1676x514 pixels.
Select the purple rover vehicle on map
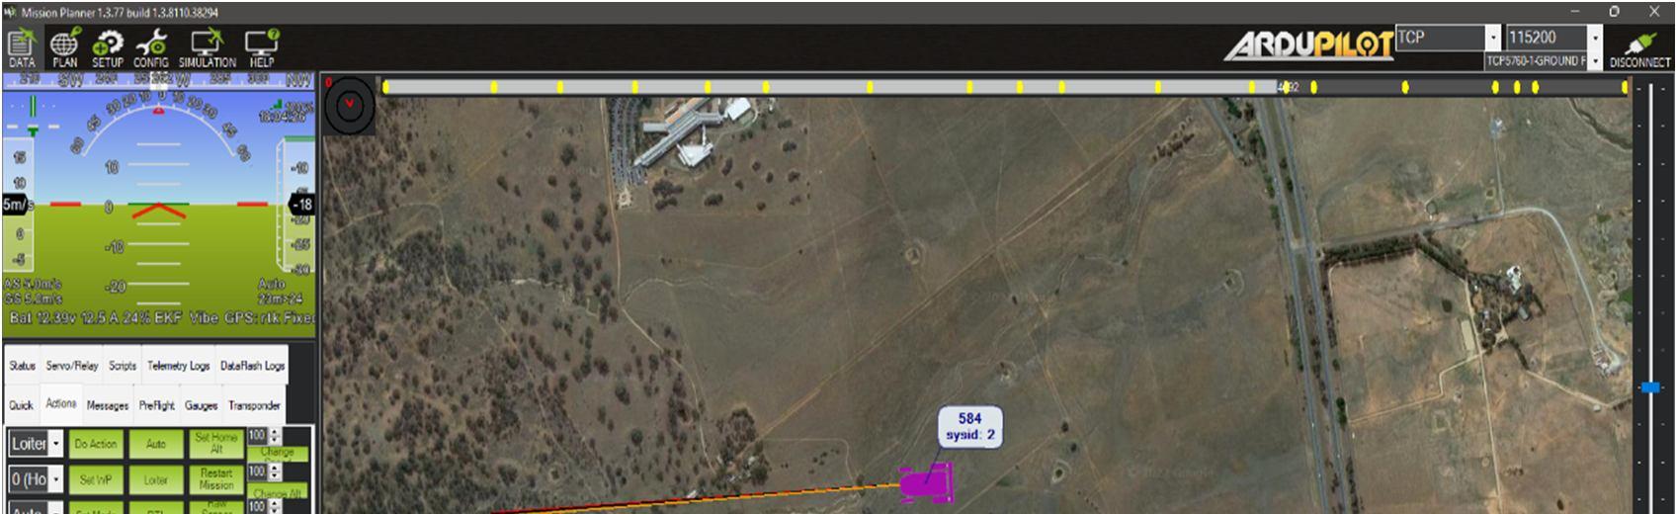(926, 482)
